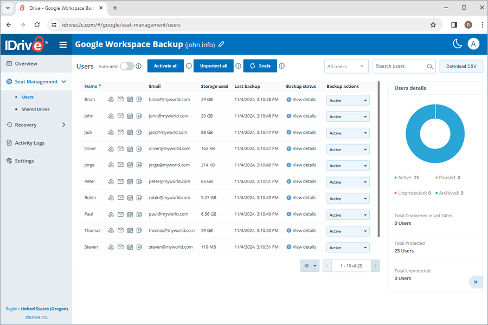This screenshot has height=325, width=488.
Task: Click peter@myworld.com email
Action: coord(169,181)
